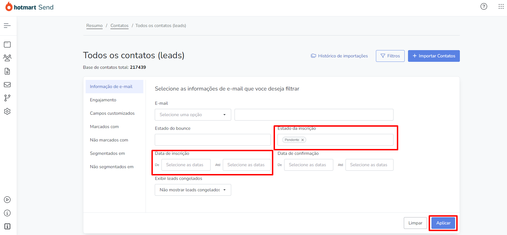Open settings gear icon in sidebar
Image resolution: width=507 pixels, height=235 pixels.
pyautogui.click(x=7, y=111)
